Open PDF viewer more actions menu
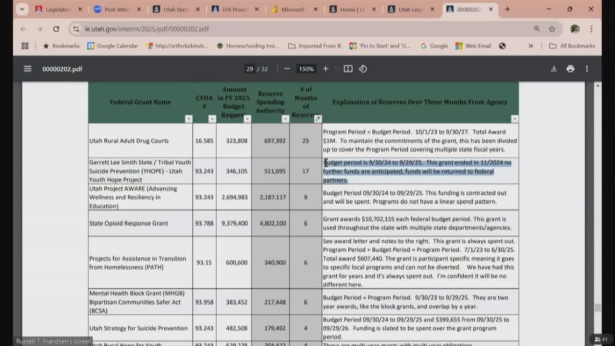Screen dimensions: 615x346 (x=587, y=69)
